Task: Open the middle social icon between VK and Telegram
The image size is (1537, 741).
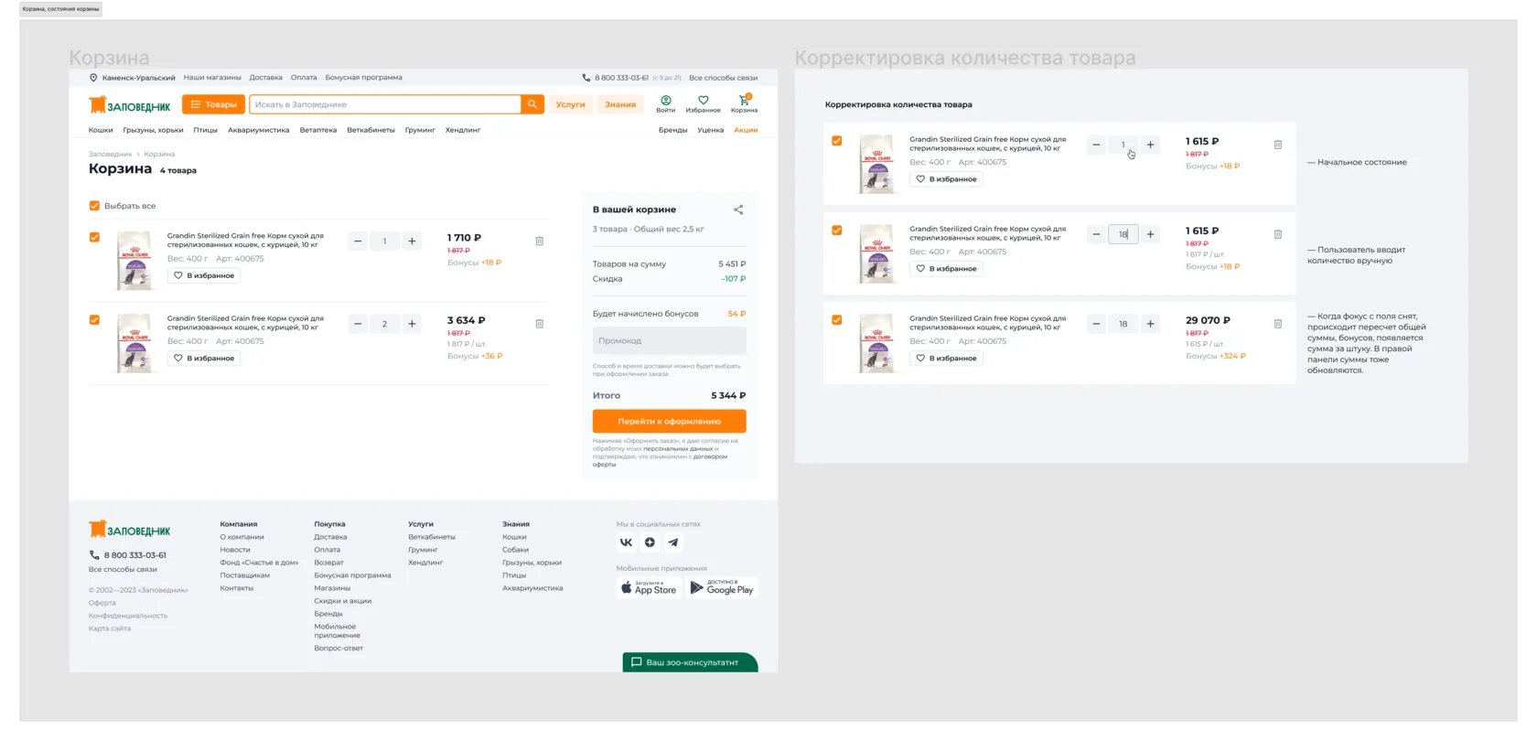Action: [x=650, y=542]
